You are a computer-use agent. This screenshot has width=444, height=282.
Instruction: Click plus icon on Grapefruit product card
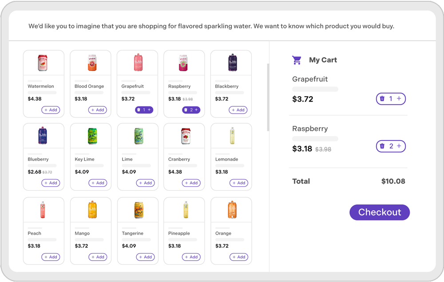pos(149,110)
